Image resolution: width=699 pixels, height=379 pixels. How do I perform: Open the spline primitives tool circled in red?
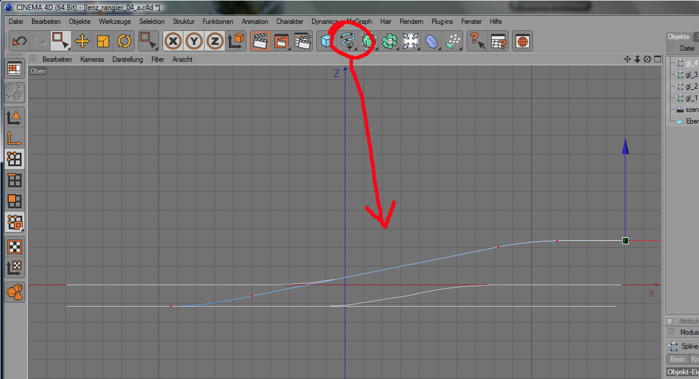(348, 41)
